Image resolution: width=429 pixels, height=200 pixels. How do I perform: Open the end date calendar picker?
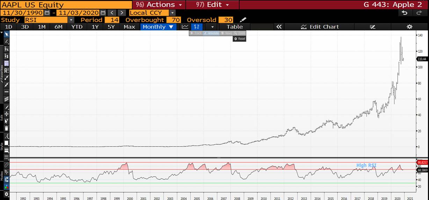pos(103,13)
